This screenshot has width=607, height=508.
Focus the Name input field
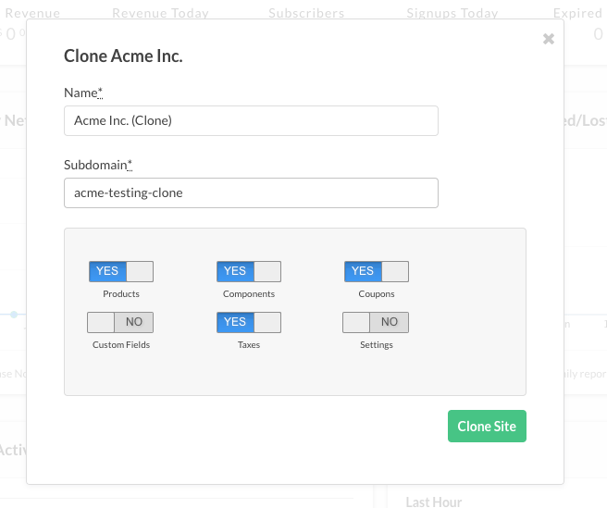click(251, 120)
